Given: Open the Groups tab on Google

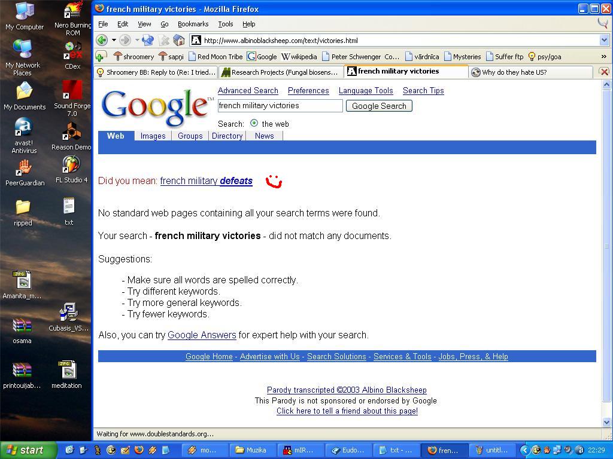Looking at the screenshot, I should tap(190, 136).
